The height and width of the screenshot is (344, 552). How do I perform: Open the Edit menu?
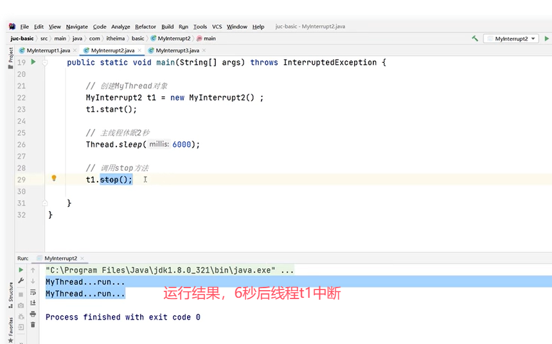(x=39, y=27)
